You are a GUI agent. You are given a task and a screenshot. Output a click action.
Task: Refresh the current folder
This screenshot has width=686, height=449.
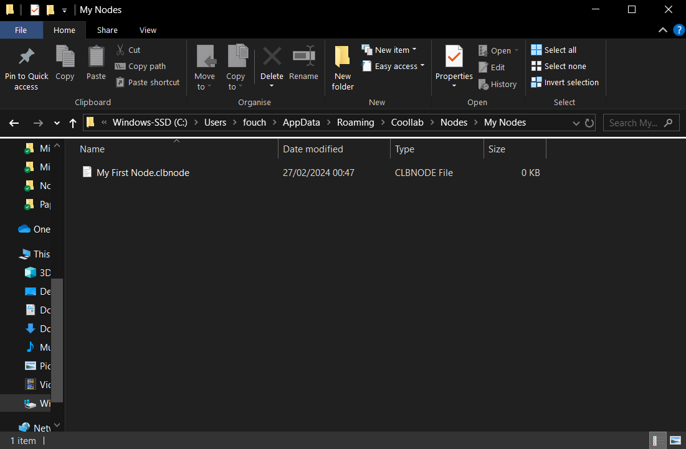589,123
